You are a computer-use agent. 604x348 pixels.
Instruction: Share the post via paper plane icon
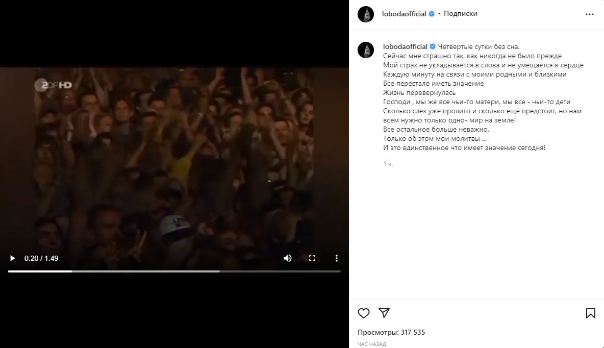384,313
